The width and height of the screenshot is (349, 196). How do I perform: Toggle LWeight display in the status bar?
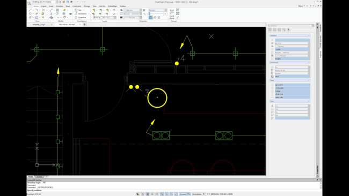pyautogui.click(x=176, y=194)
